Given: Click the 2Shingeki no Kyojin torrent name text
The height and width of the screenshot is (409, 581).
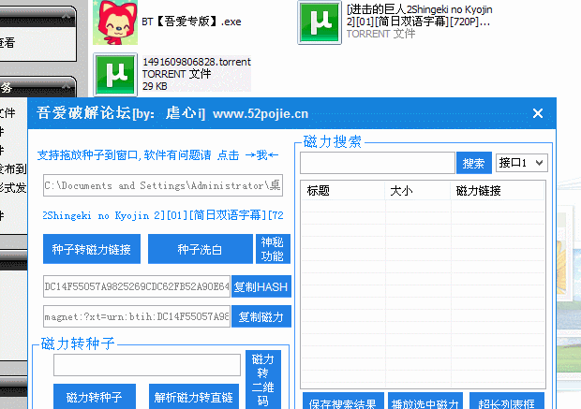Looking at the screenshot, I should [163, 215].
